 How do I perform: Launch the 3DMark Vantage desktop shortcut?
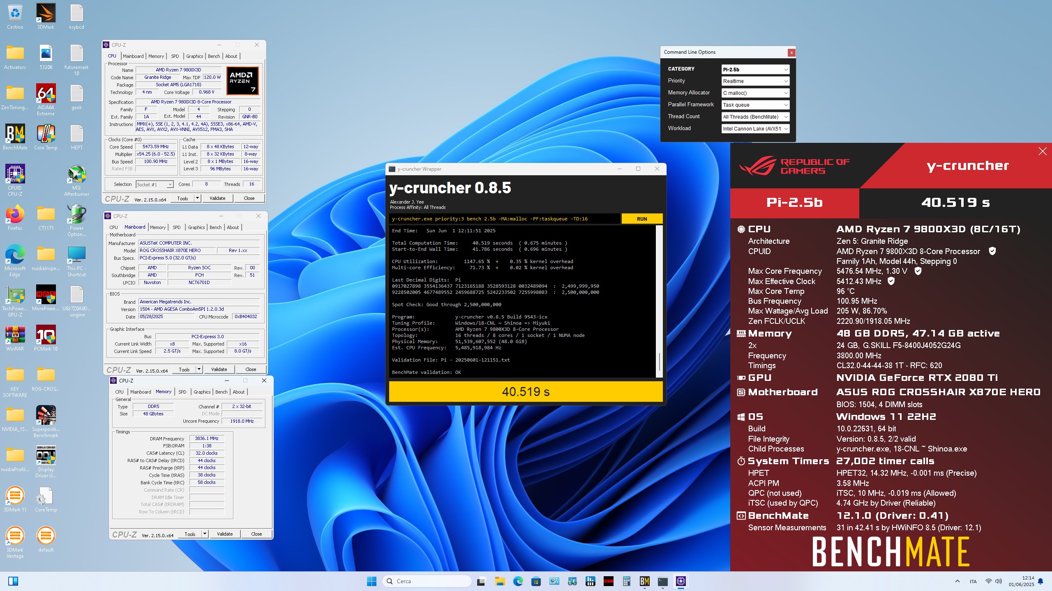tap(15, 542)
